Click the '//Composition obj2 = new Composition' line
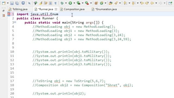 coord(83,85)
